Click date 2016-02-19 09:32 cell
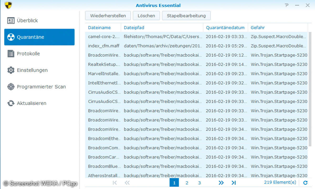 tap(226, 83)
